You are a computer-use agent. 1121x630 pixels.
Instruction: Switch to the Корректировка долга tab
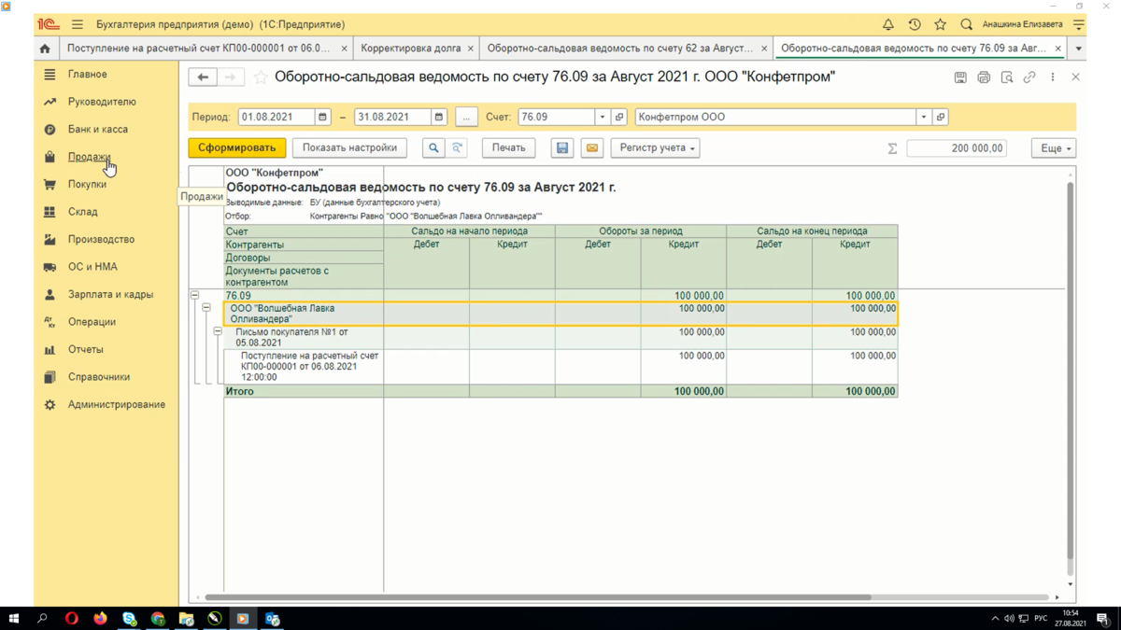pyautogui.click(x=411, y=48)
